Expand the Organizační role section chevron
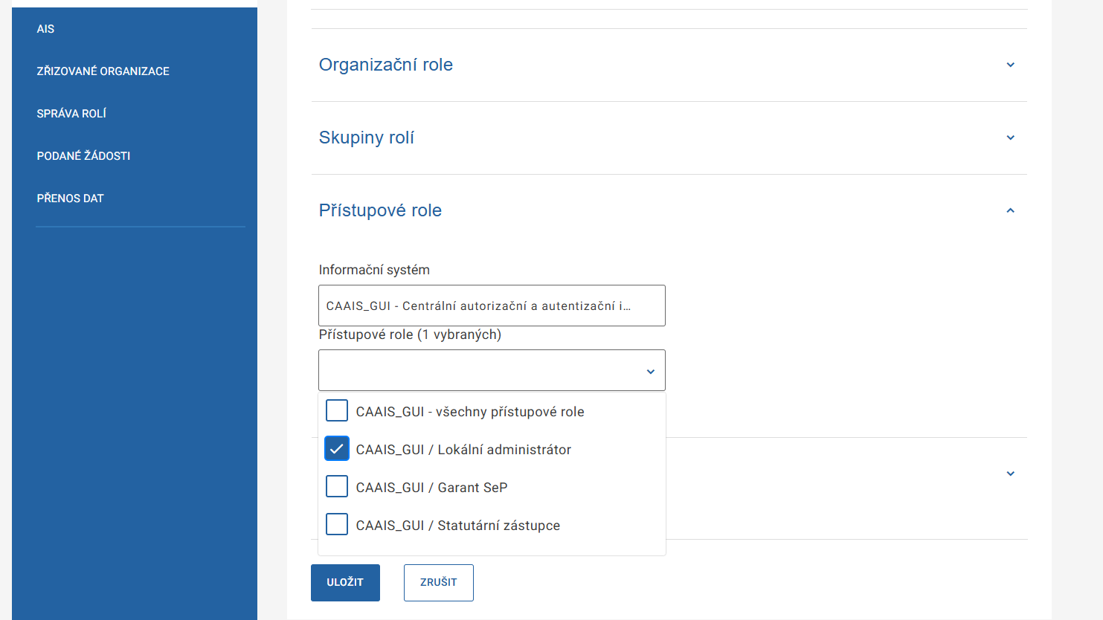The image size is (1103, 620). [x=1010, y=65]
